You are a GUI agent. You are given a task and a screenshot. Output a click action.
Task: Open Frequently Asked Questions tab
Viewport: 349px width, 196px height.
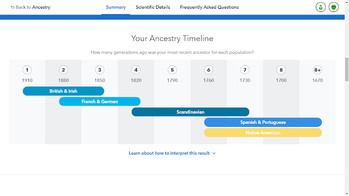click(x=209, y=7)
